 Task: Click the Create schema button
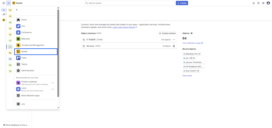pyautogui.click(x=167, y=33)
